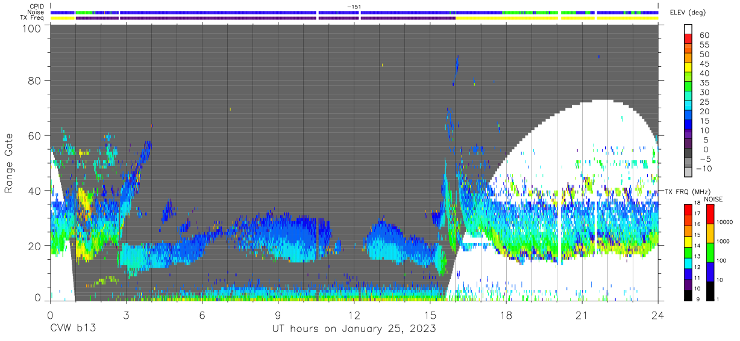Click the 24 tick on the UT hours axis
The image size is (740, 341).
click(x=658, y=315)
